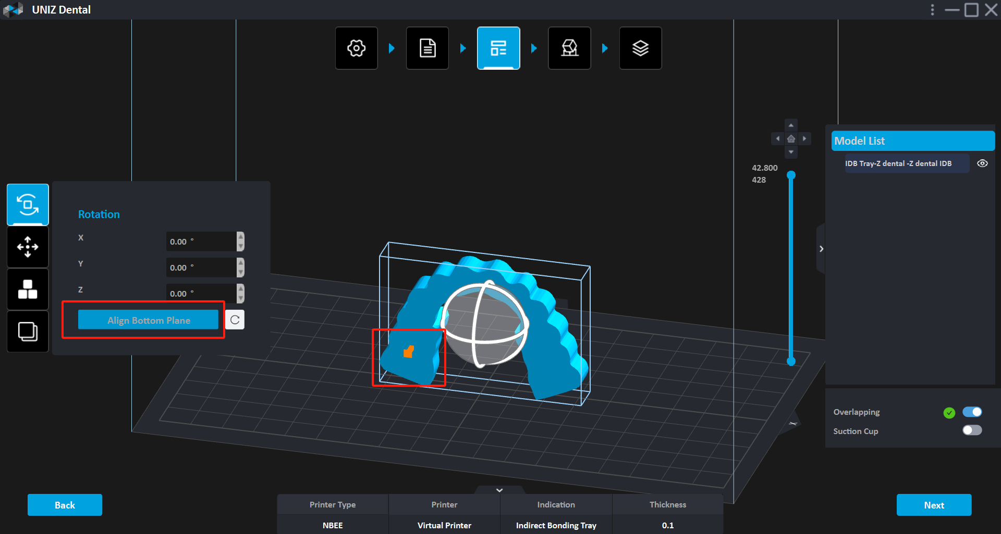Collapse the bottom printer info bar
This screenshot has height=534, width=1001.
[x=499, y=490]
